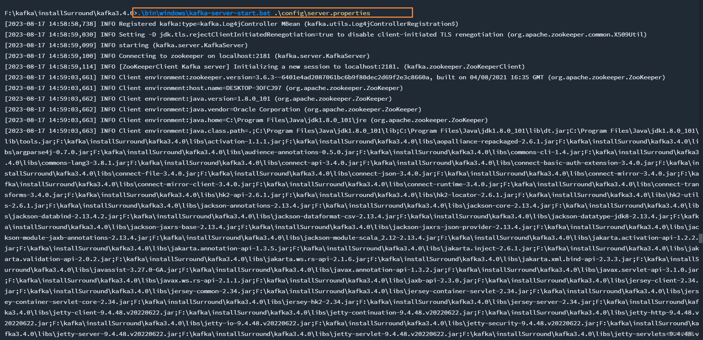Click 'jersey-server-2.34.jar' text
This screenshot has height=340, width=703.
pyautogui.click(x=551, y=302)
